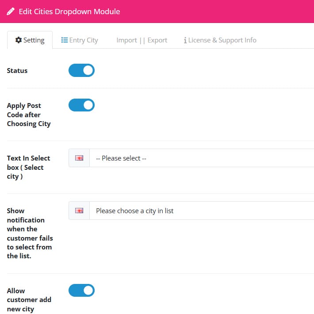This screenshot has width=314, height=314.
Task: Open License & Support Info tab
Action: 220,40
